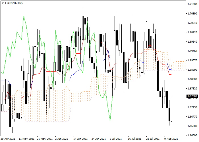Pick the 1.66000 price axis label
The height and width of the screenshot is (142, 199).
pyautogui.click(x=192, y=135)
